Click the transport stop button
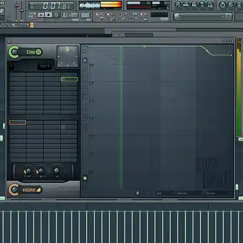Screen dimensions: 243x243 pos(49,15)
